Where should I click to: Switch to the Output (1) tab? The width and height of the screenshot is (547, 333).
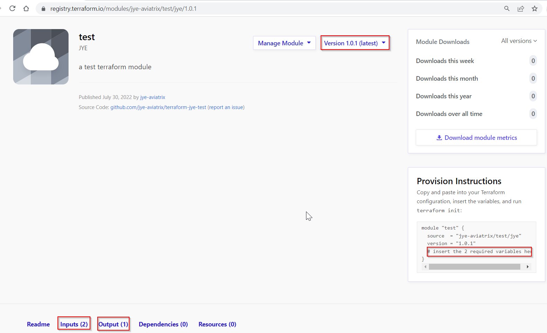pyautogui.click(x=113, y=324)
